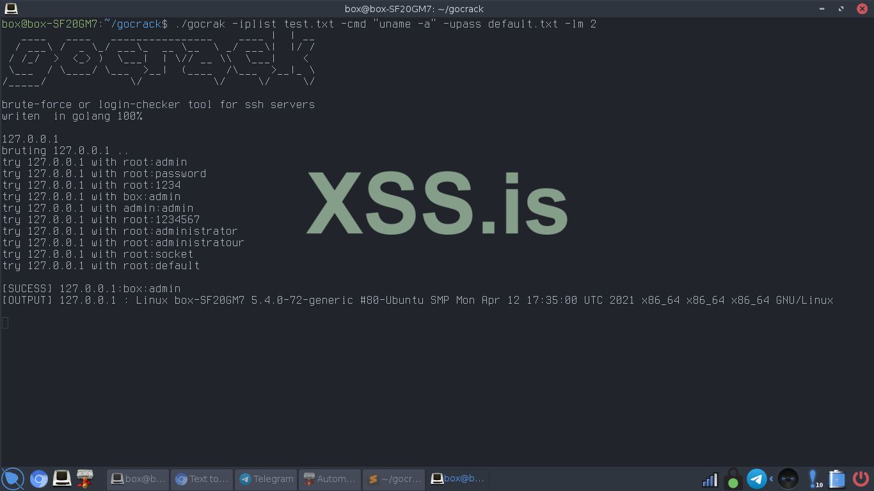Open terminal window menu icon in title bar
874x491 pixels.
(x=11, y=8)
